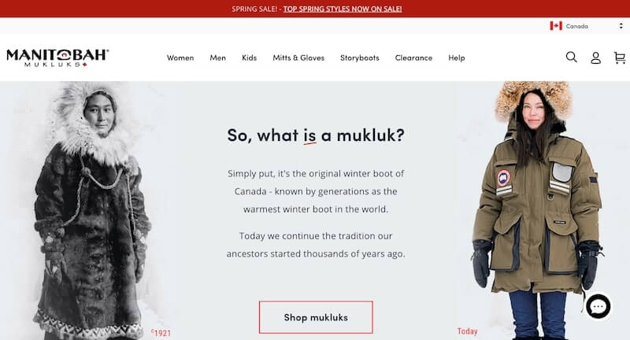Open the Kids menu
630x340 pixels.
tap(249, 57)
